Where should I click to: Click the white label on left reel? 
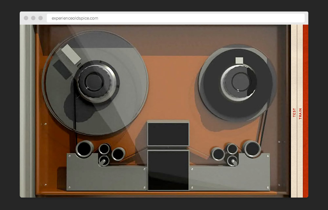tap(71, 54)
